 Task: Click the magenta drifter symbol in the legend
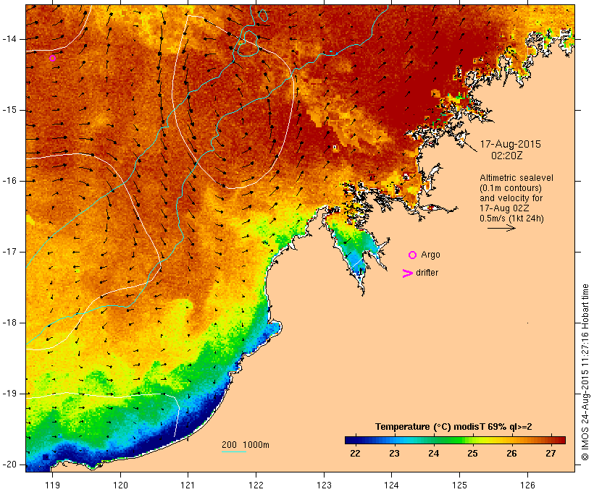point(407,273)
